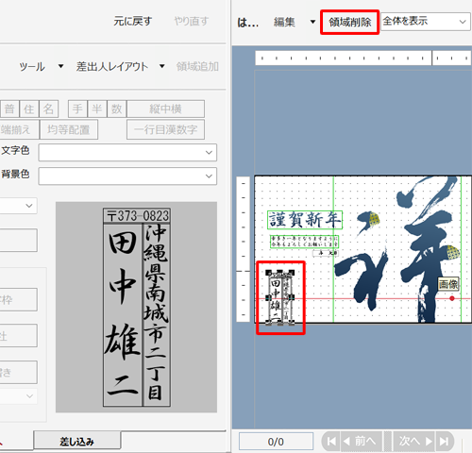Screen dimensions: 472x453
Task: Click the sender address preview thumbnail
Action: [137, 307]
